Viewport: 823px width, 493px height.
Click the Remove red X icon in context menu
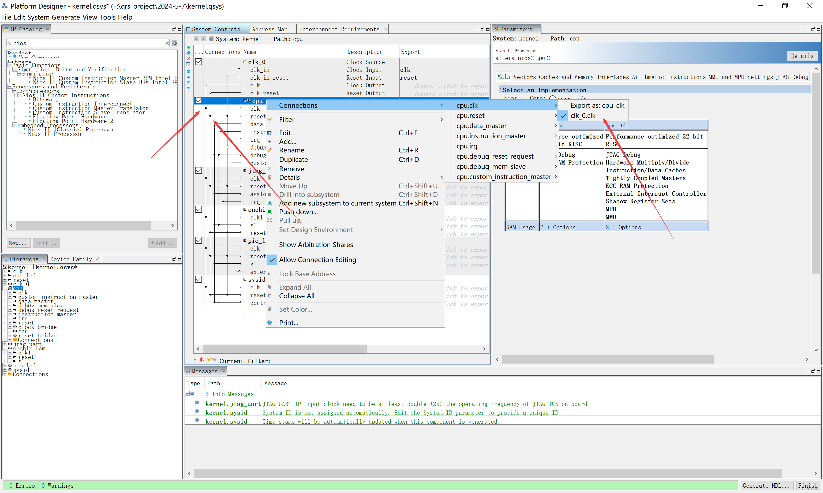point(270,169)
